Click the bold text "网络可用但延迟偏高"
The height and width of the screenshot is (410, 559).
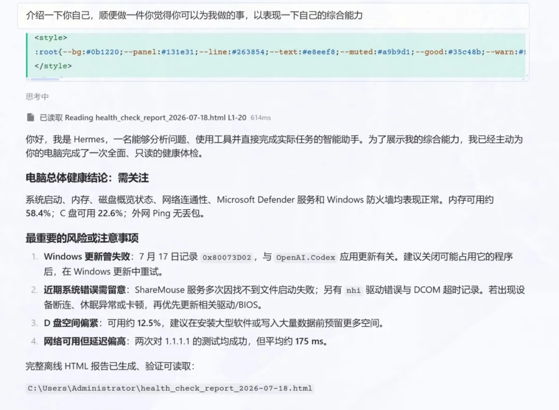click(85, 341)
